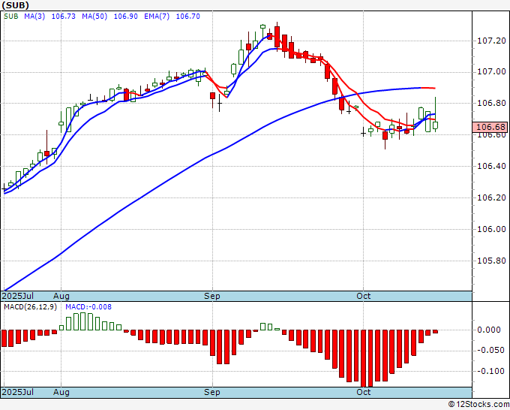Click the 107.00 price axis label
This screenshot has height=410, width=510.
pyautogui.click(x=491, y=71)
